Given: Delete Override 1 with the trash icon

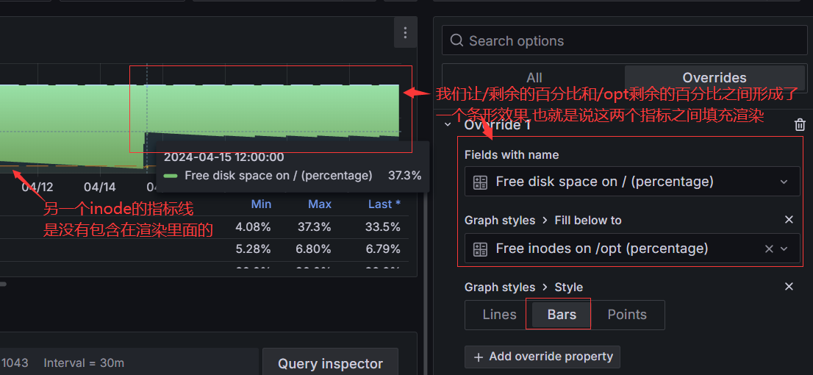Looking at the screenshot, I should (x=800, y=125).
